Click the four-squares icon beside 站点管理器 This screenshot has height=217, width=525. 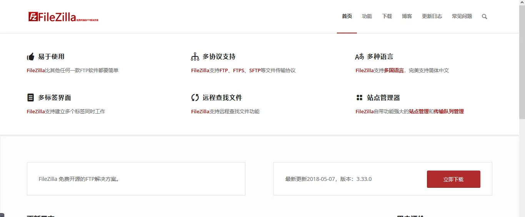pos(360,98)
